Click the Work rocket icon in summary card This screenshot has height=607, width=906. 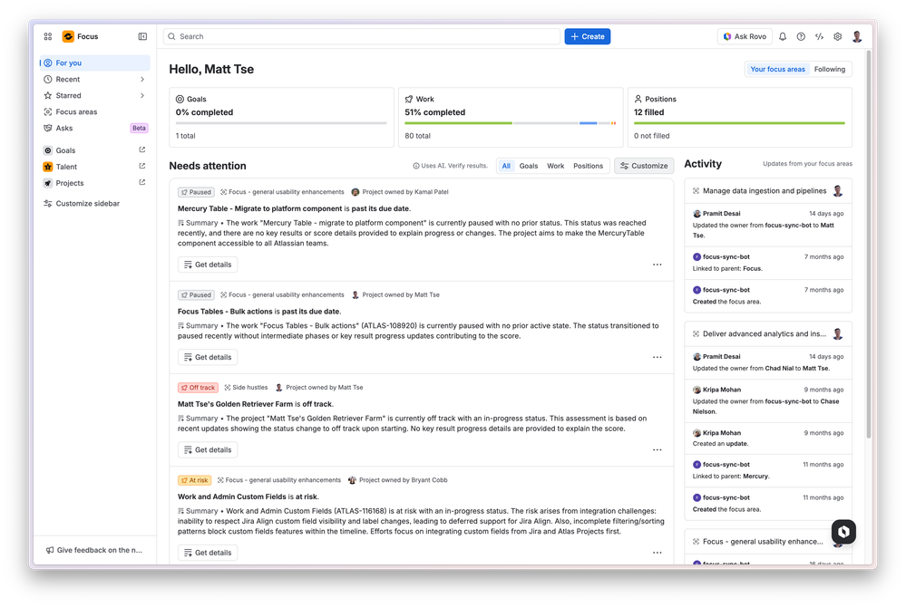pyautogui.click(x=409, y=100)
